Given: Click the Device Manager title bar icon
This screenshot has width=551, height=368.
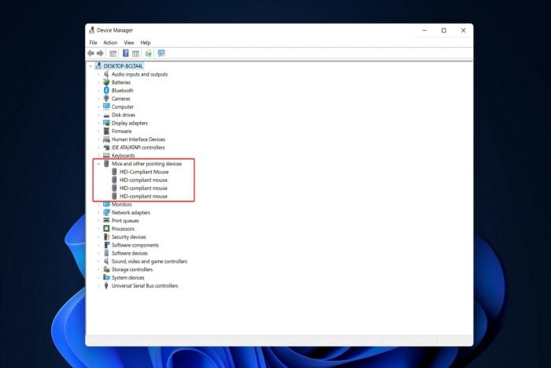Looking at the screenshot, I should point(92,30).
